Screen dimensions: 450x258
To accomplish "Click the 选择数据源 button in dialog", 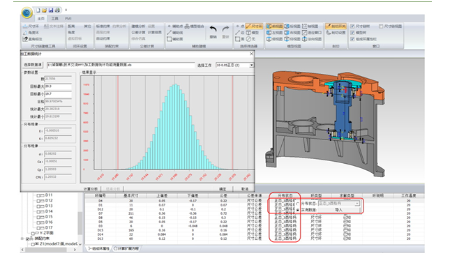I will click(x=33, y=65).
